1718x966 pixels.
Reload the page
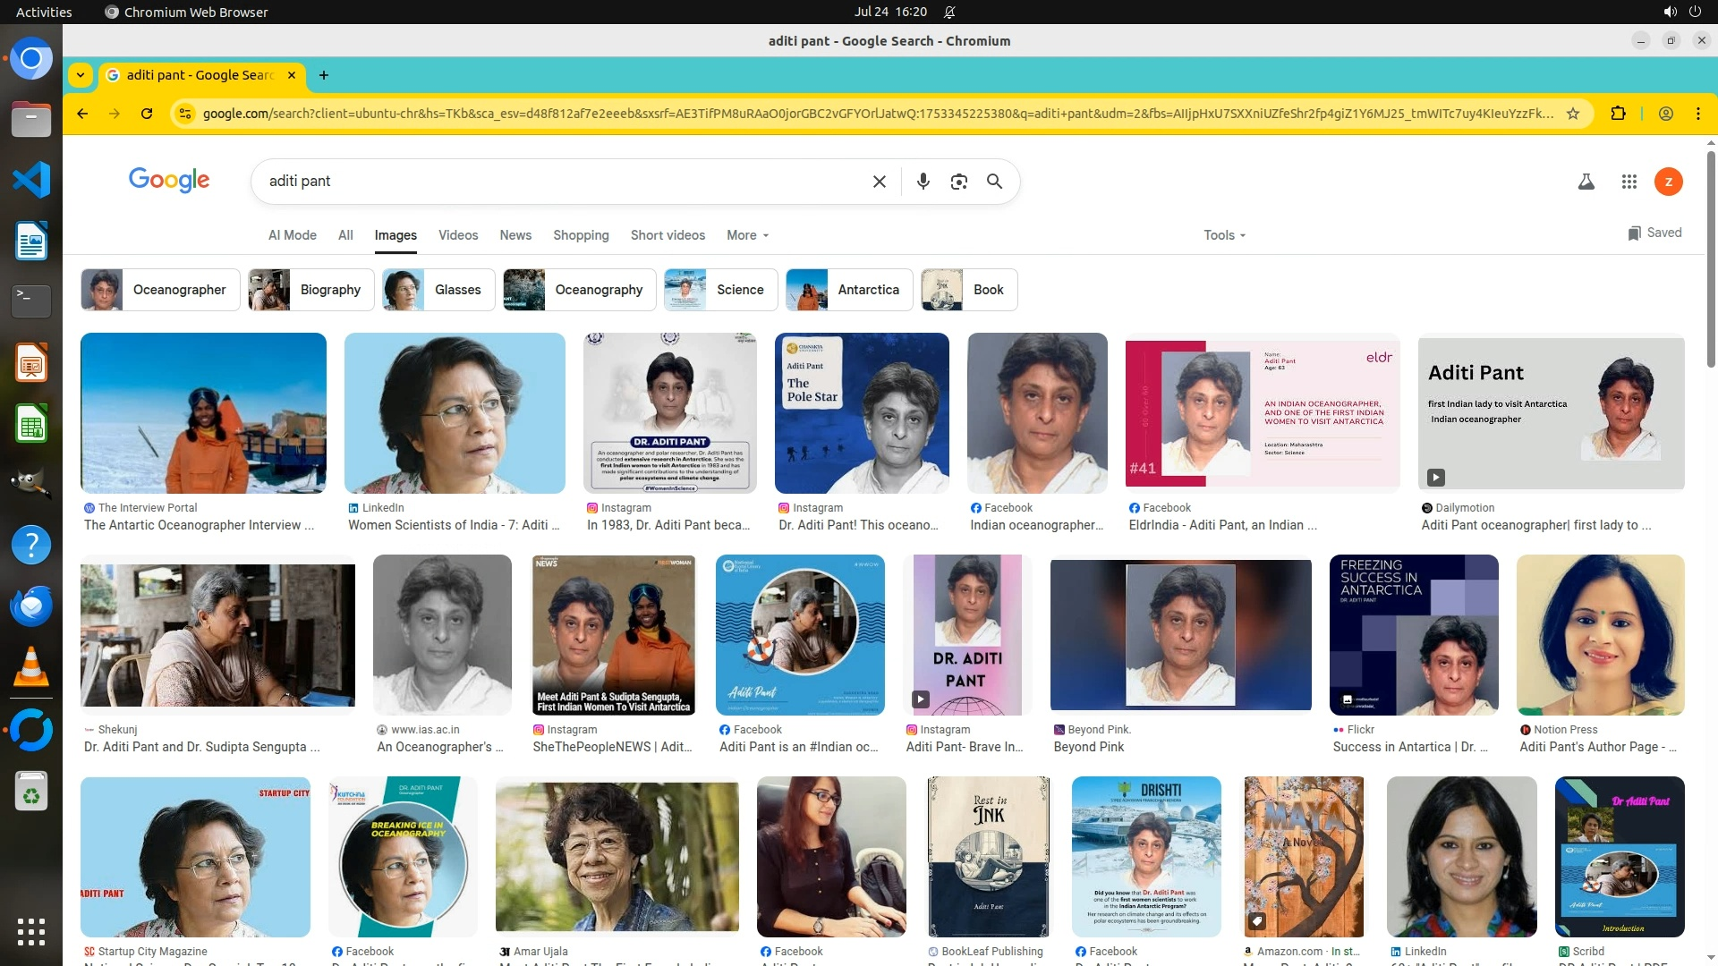[147, 114]
